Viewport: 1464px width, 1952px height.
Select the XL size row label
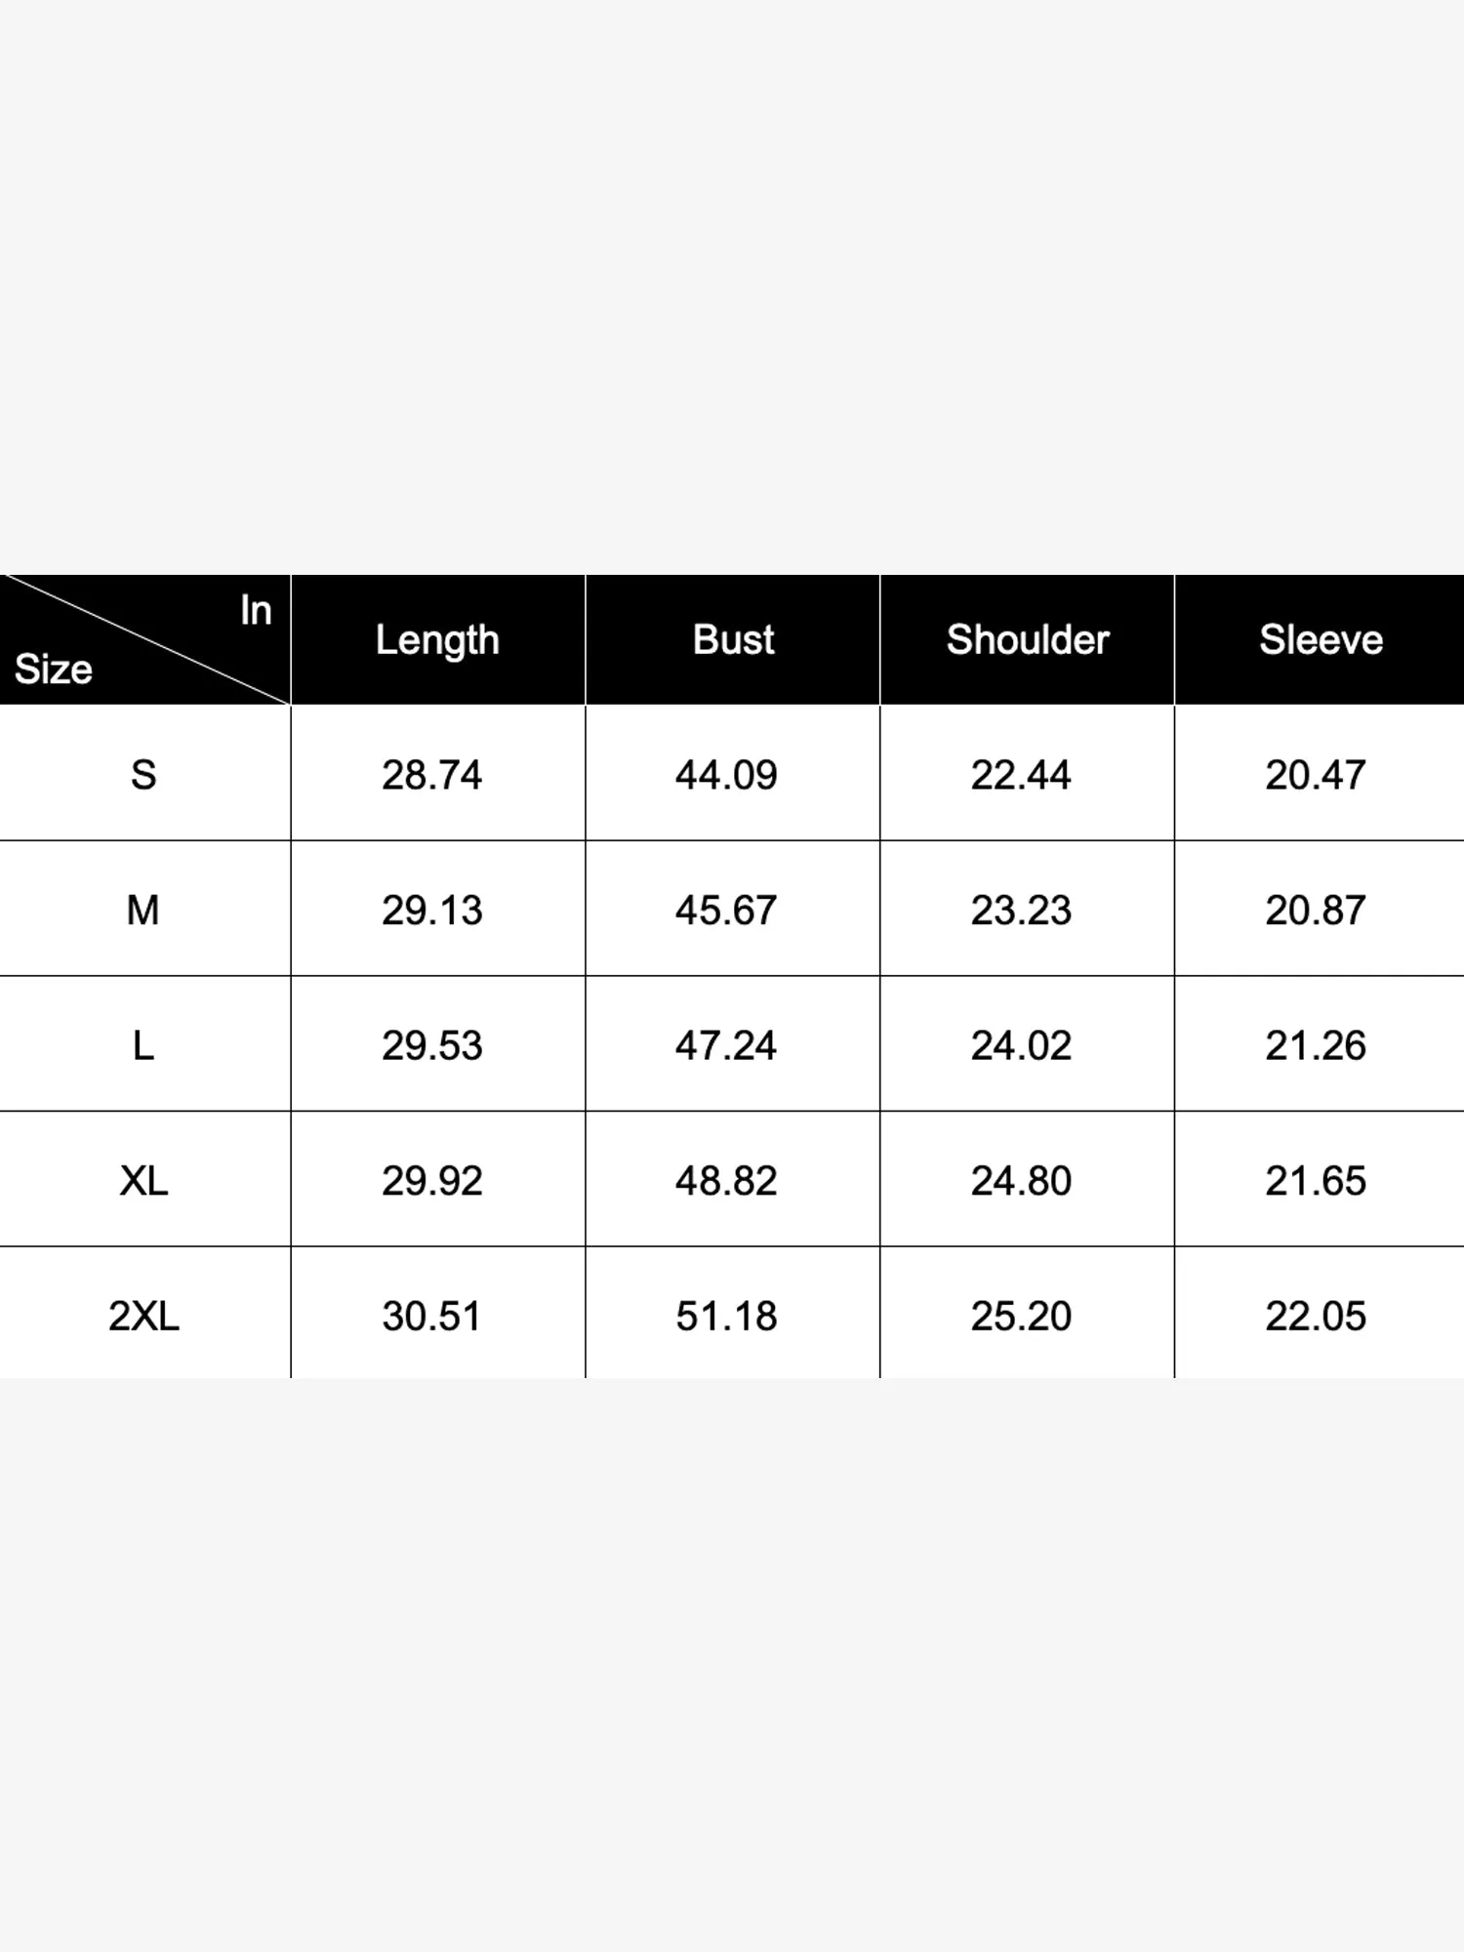pyautogui.click(x=143, y=1181)
